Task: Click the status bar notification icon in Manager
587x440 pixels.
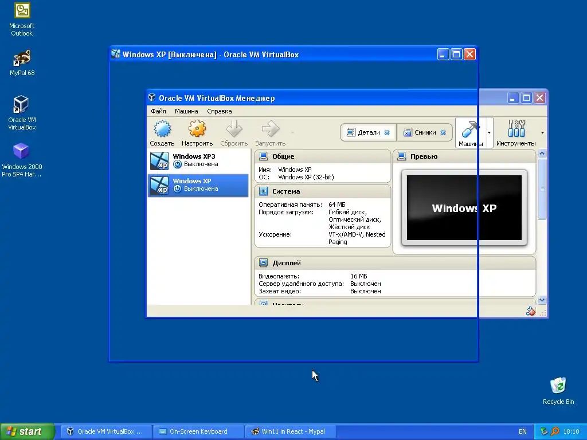Action: click(530, 311)
